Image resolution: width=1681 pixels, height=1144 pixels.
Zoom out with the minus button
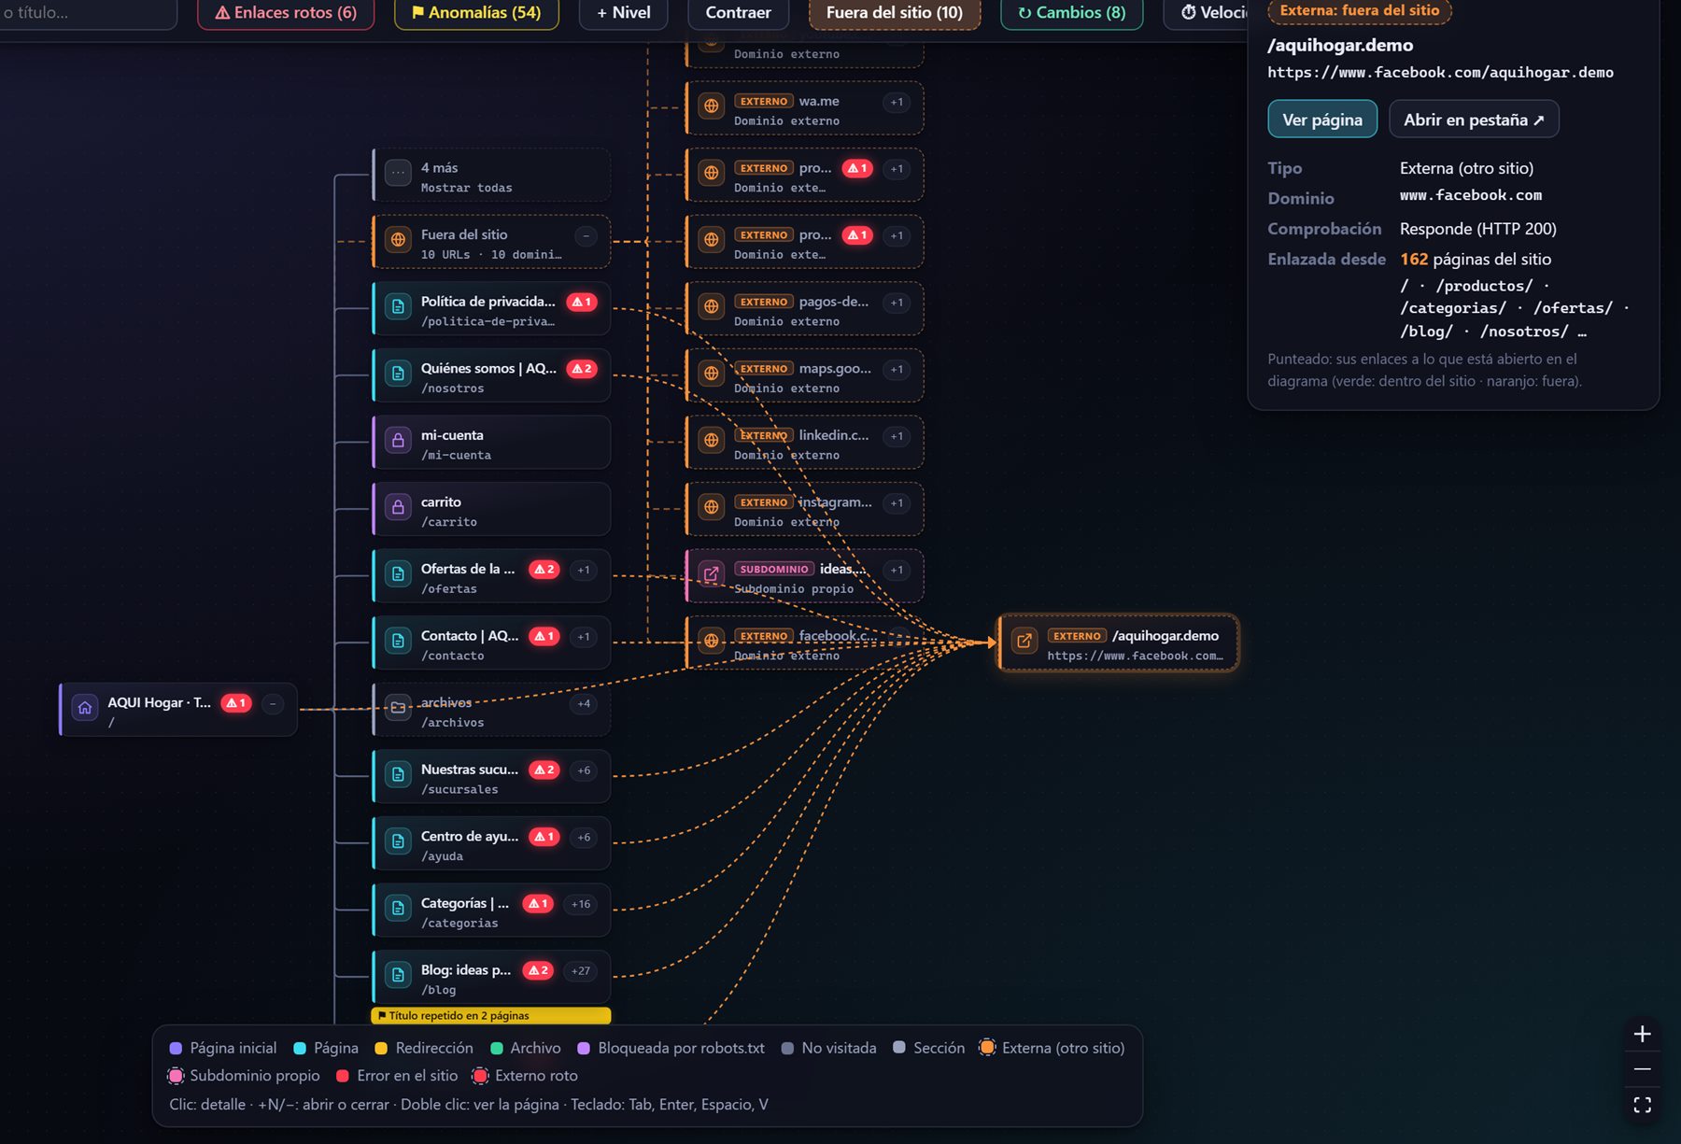click(1643, 1069)
